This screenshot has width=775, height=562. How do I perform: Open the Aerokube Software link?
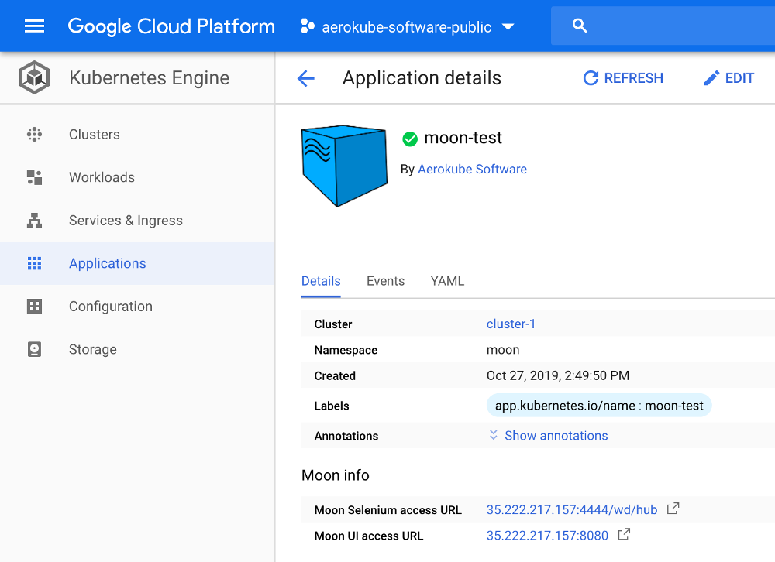[472, 169]
